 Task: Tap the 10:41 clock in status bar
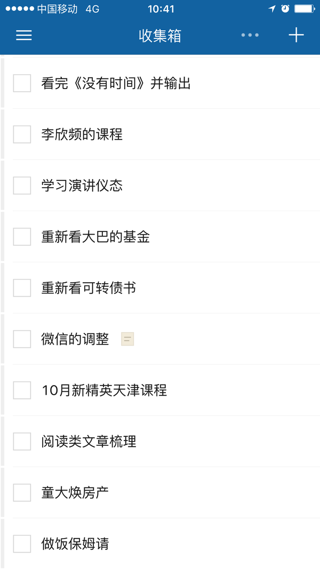[161, 9]
